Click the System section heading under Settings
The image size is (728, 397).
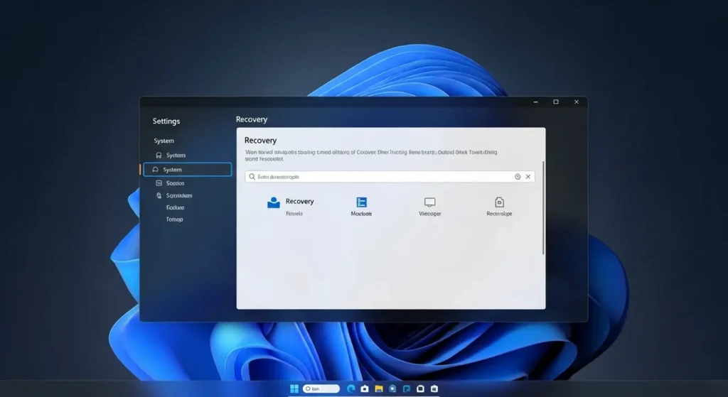[x=164, y=141]
